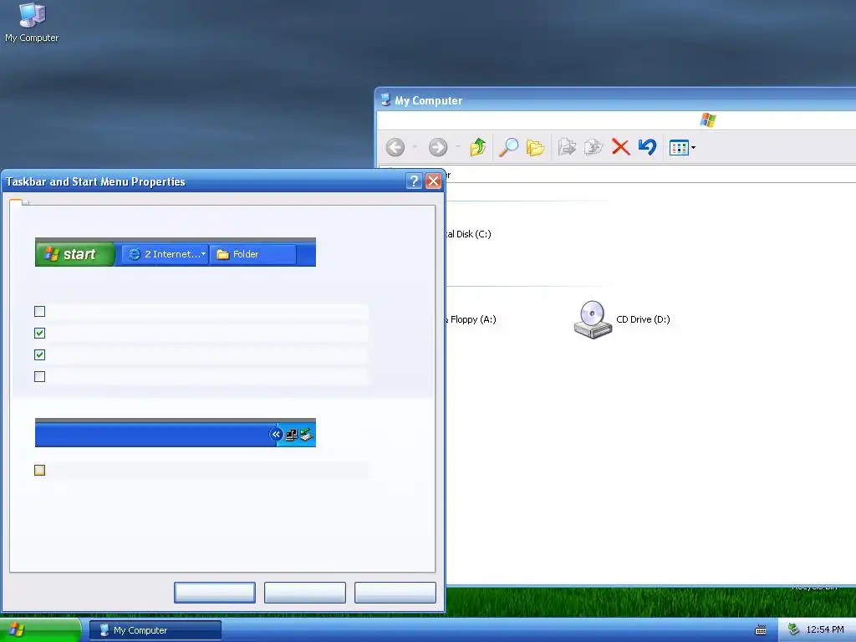The image size is (856, 642).
Task: Click the on-screen keyboard tray icon
Action: click(761, 630)
